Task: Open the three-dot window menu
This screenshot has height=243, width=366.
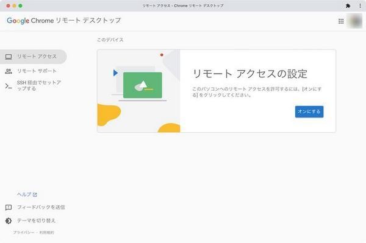Action: [360, 6]
